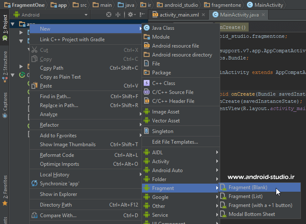306x224 pixels.
Task: Click the scroll-from-source target icon
Action: click(108, 15)
